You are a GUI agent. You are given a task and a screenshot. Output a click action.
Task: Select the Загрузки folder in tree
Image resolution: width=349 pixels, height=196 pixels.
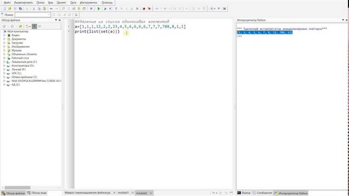[x=17, y=43]
